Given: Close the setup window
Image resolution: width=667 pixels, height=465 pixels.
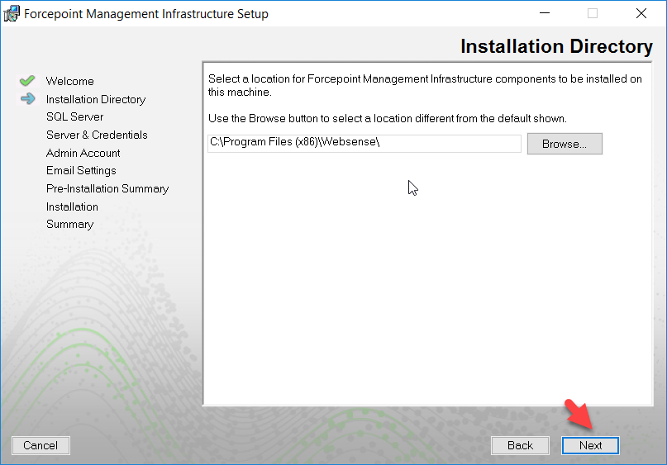Looking at the screenshot, I should tap(641, 13).
